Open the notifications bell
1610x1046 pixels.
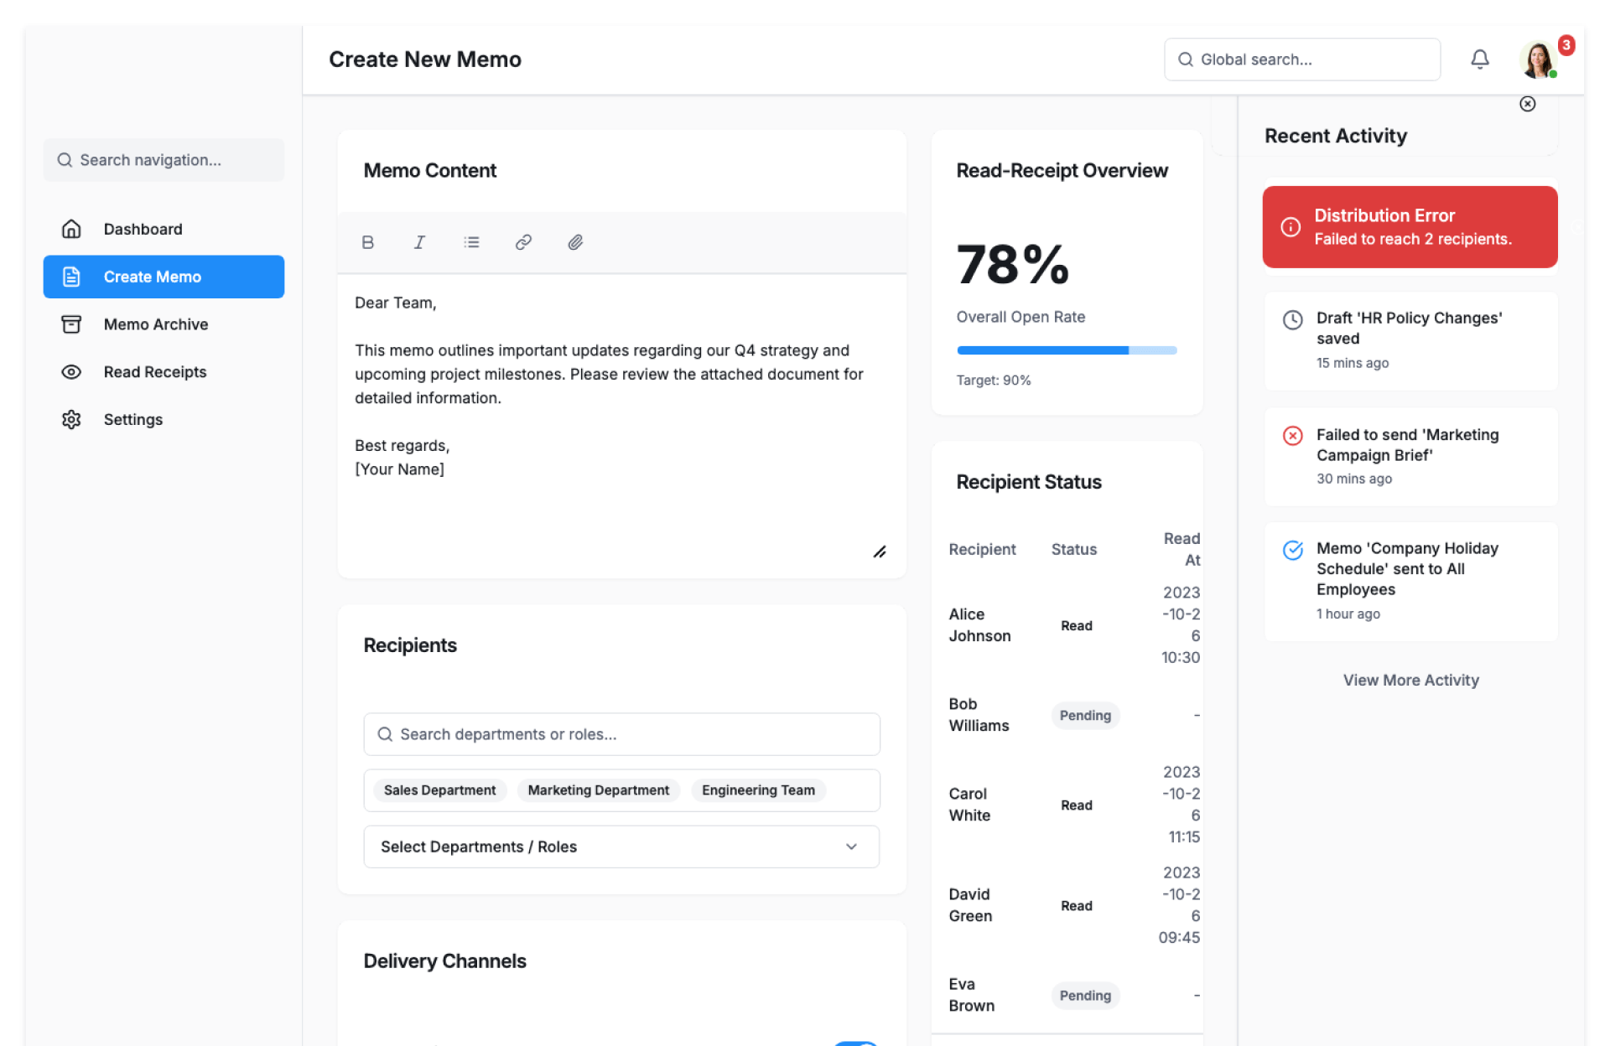point(1479,60)
